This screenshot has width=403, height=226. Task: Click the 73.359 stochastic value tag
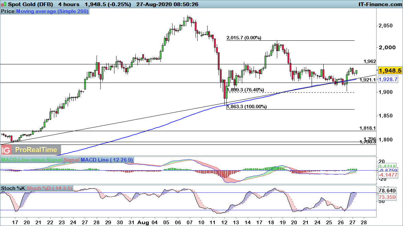[x=387, y=197]
